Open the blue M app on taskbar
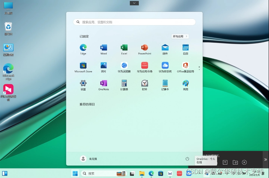Image resolution: width=269 pixels, height=178 pixels. pyautogui.click(x=170, y=174)
